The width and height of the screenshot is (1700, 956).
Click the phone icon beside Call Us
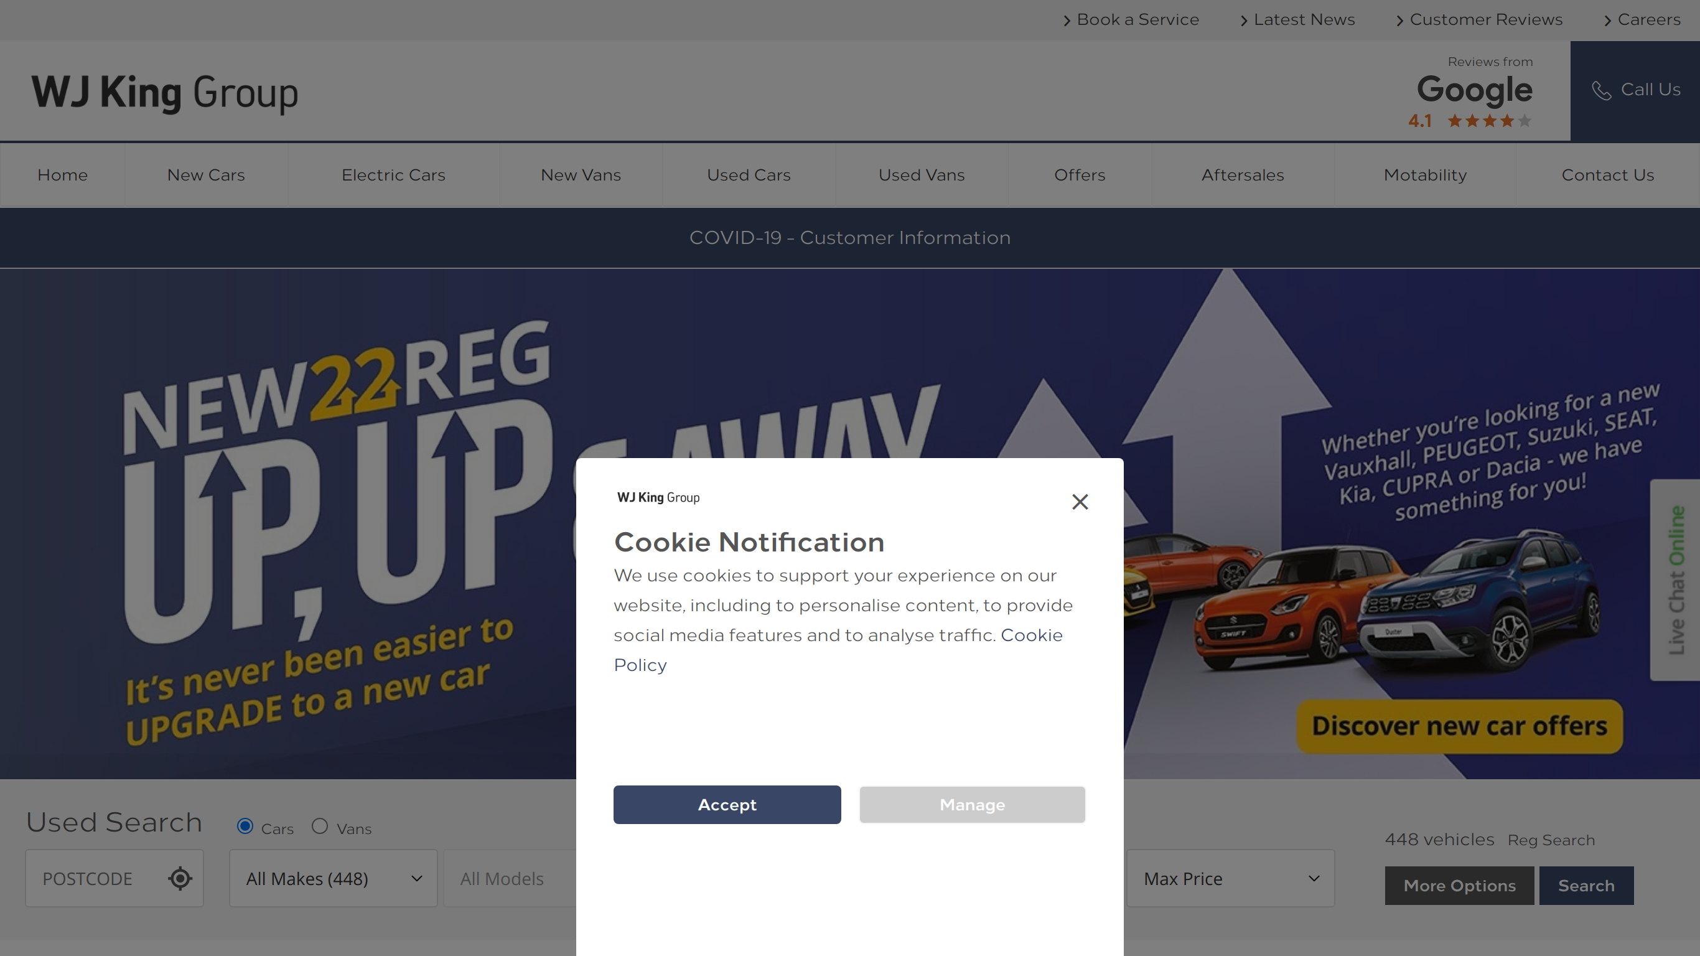point(1601,90)
